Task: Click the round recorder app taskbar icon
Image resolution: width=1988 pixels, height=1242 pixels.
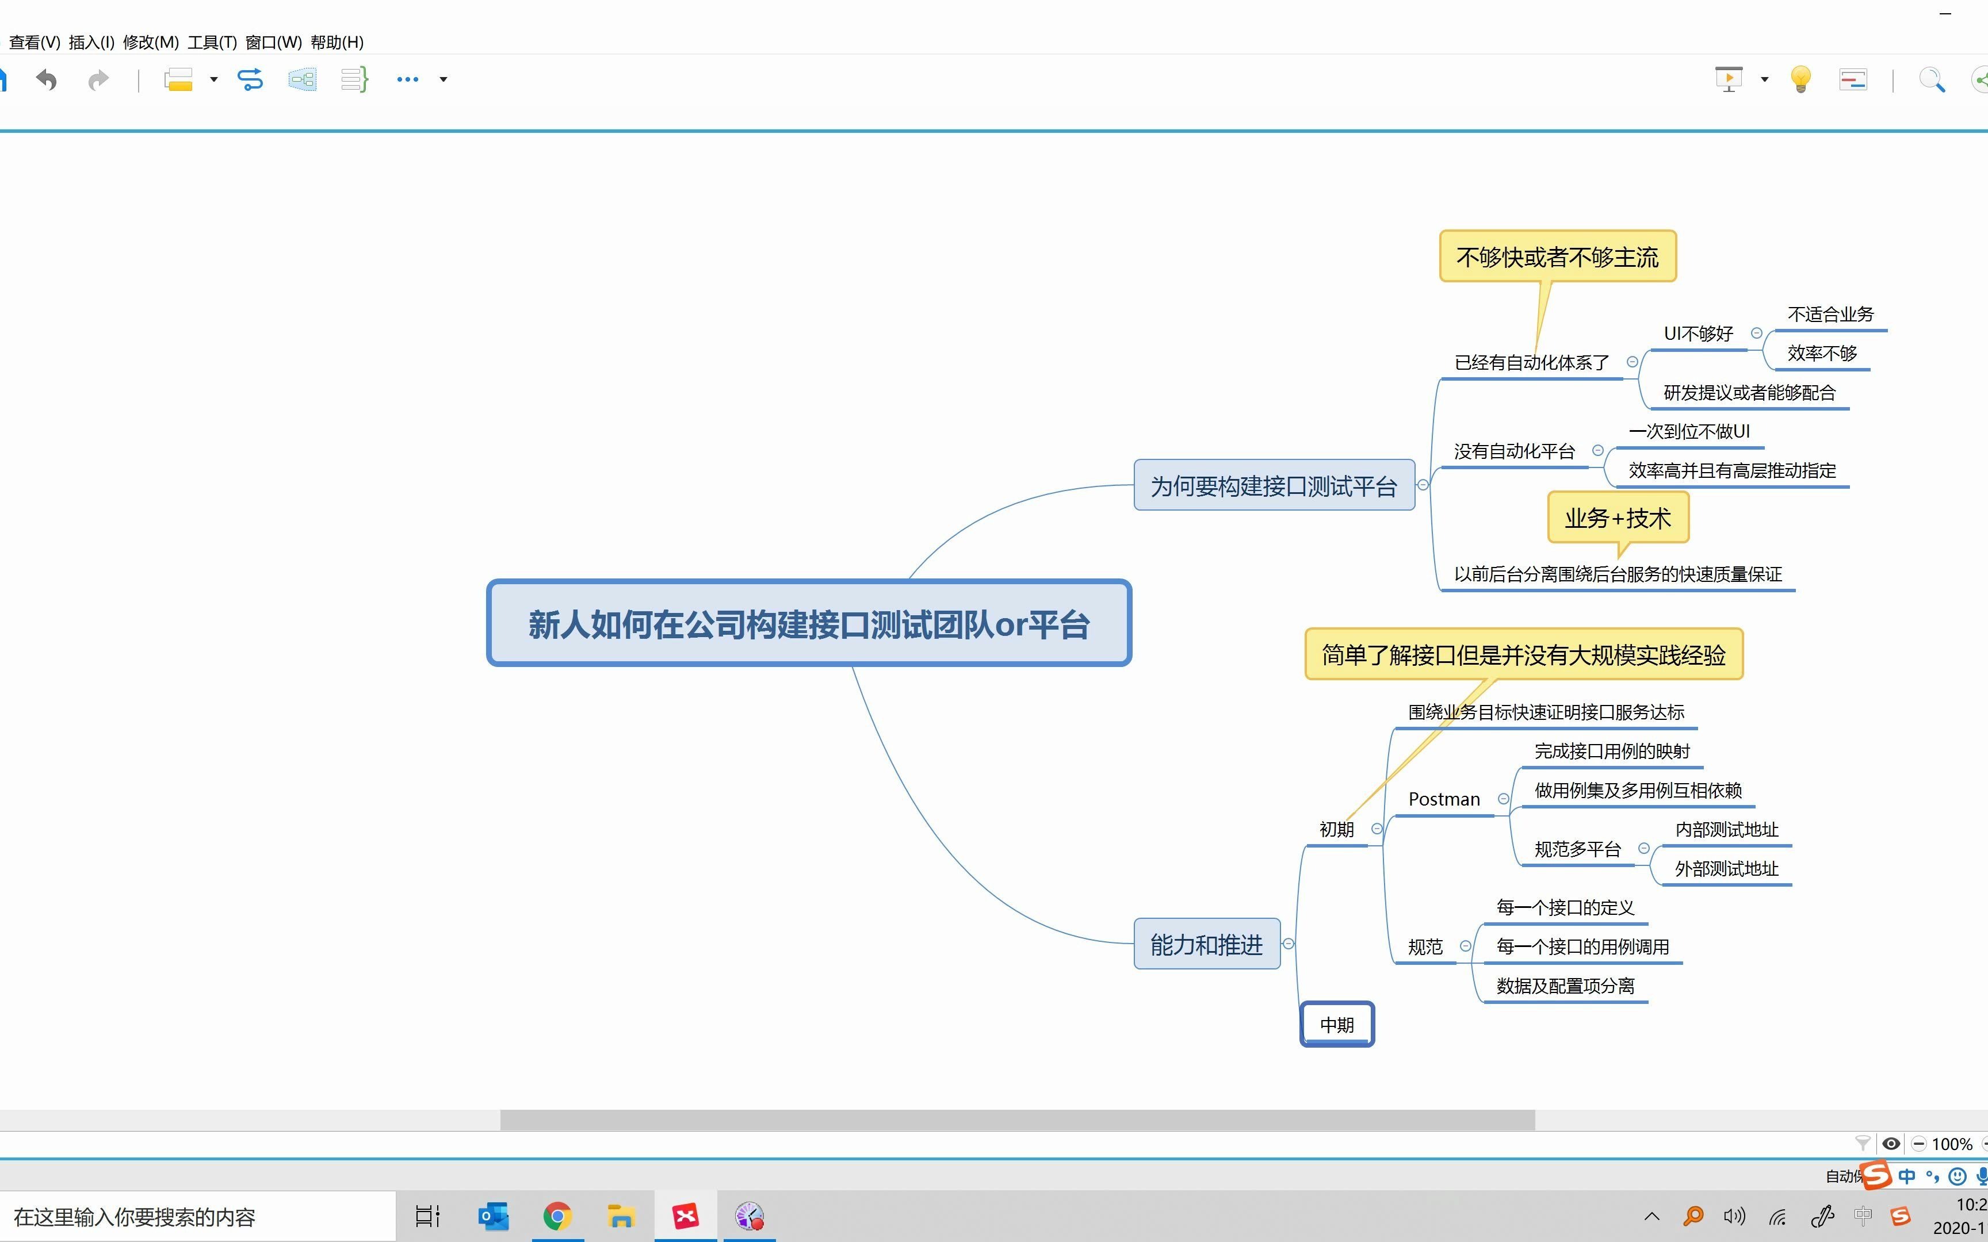Action: pyautogui.click(x=749, y=1216)
